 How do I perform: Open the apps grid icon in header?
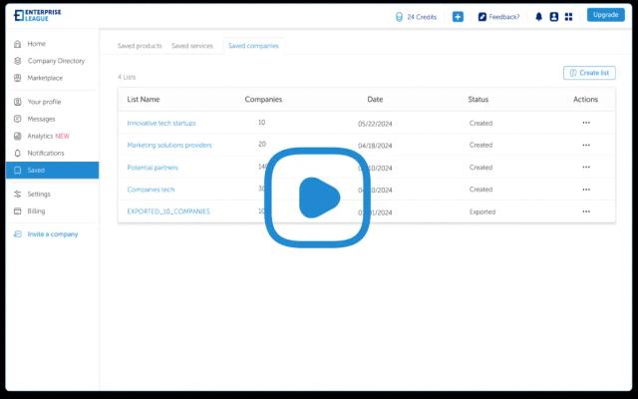pyautogui.click(x=568, y=17)
